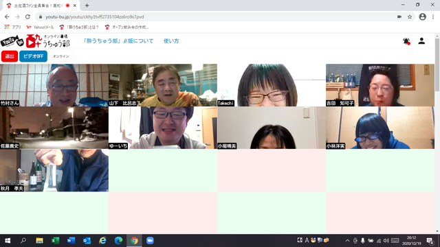Screen dimensions: 440x247
Task: Open the 「酔うちゅう部」とは？ bookmark
Action: coord(79,27)
